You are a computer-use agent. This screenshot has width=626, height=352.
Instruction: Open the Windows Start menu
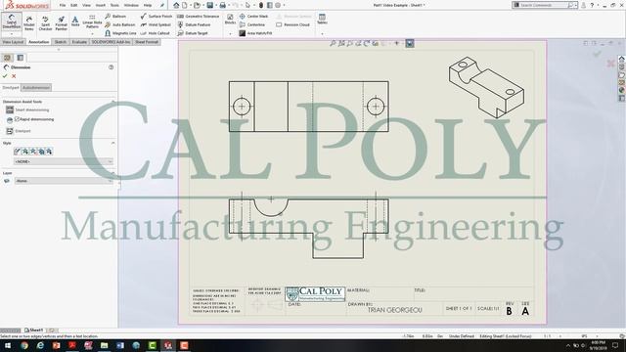point(8,345)
